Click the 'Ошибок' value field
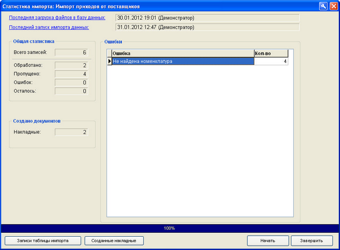 click(x=71, y=83)
